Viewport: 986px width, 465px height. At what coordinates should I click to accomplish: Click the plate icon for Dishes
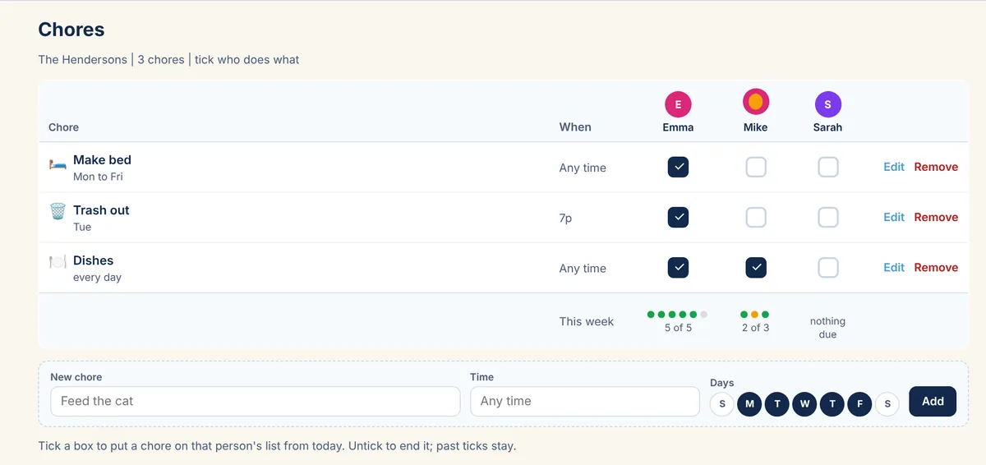point(58,262)
